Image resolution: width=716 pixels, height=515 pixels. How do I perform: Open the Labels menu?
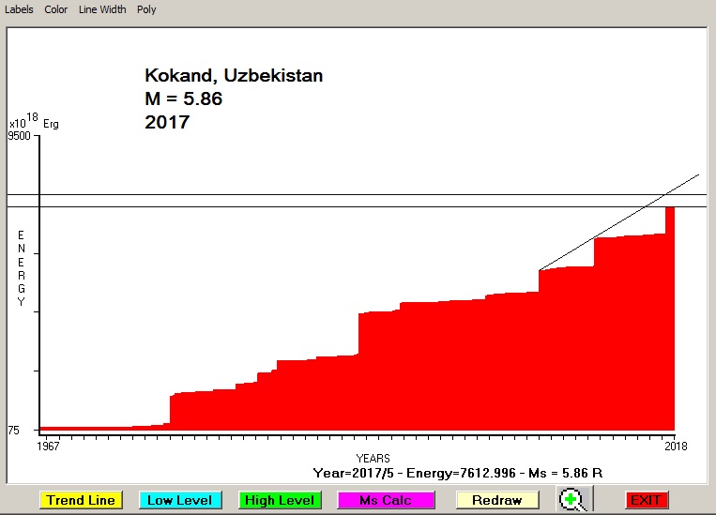(19, 9)
